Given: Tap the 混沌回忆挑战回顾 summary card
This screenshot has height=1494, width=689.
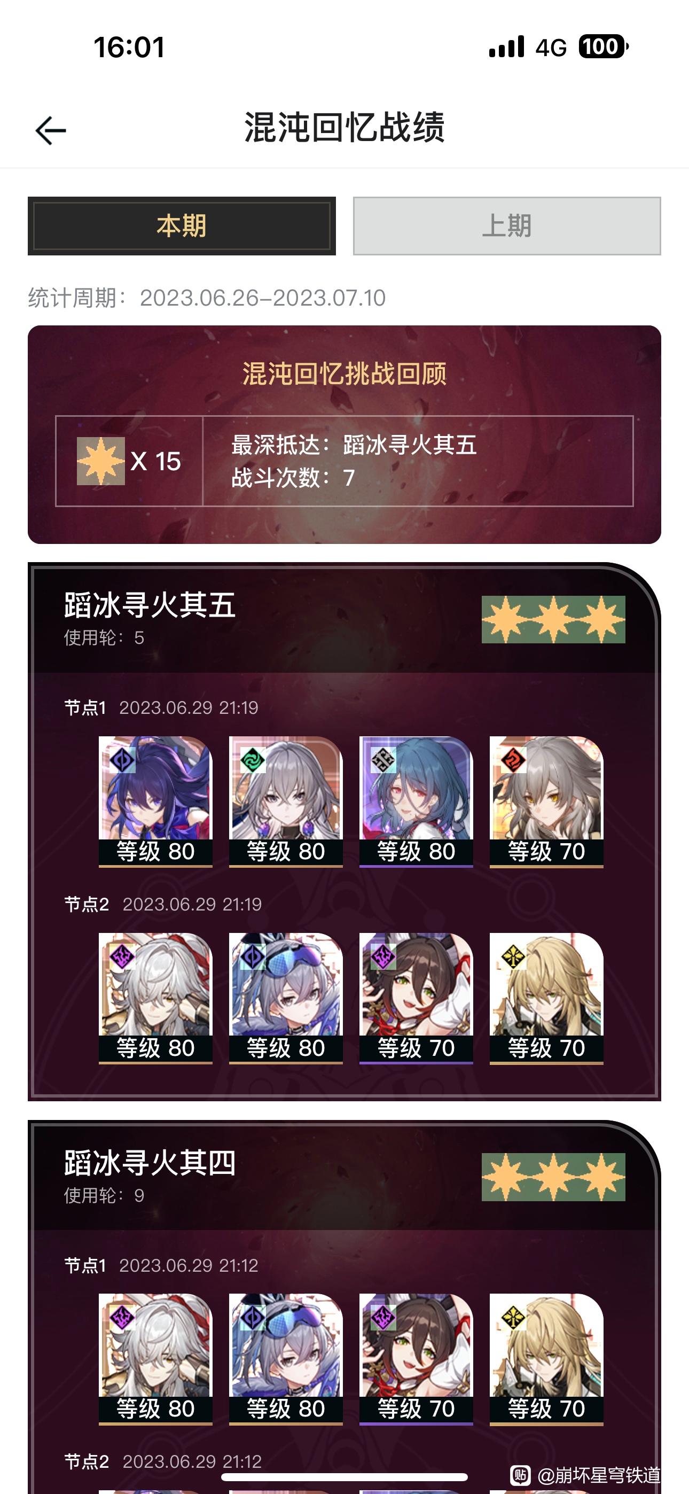Looking at the screenshot, I should (344, 434).
